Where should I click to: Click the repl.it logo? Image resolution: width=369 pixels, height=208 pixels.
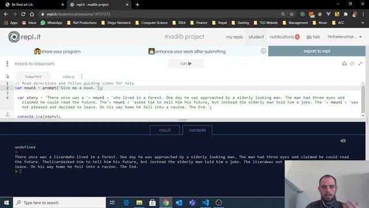24,37
